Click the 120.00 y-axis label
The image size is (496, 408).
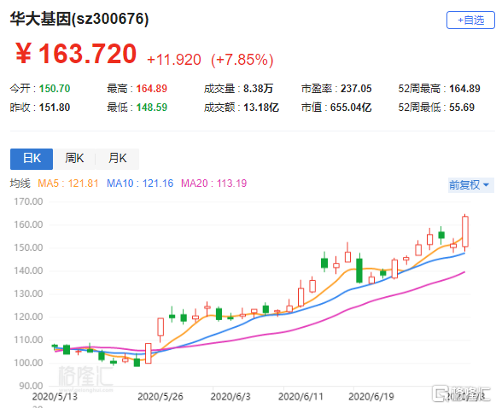click(x=28, y=317)
